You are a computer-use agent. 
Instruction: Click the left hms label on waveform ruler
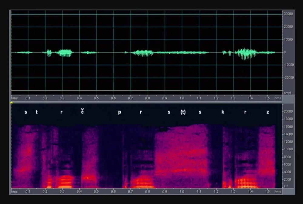click(14, 98)
